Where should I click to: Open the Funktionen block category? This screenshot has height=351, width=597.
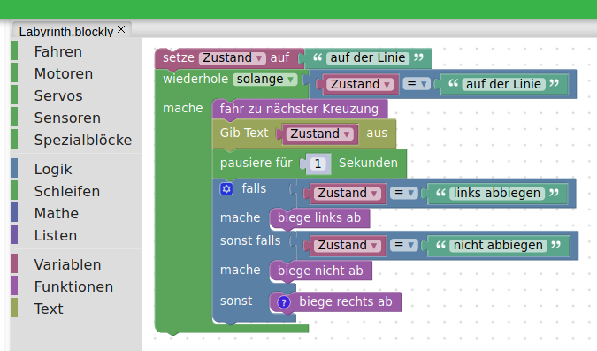tap(76, 286)
